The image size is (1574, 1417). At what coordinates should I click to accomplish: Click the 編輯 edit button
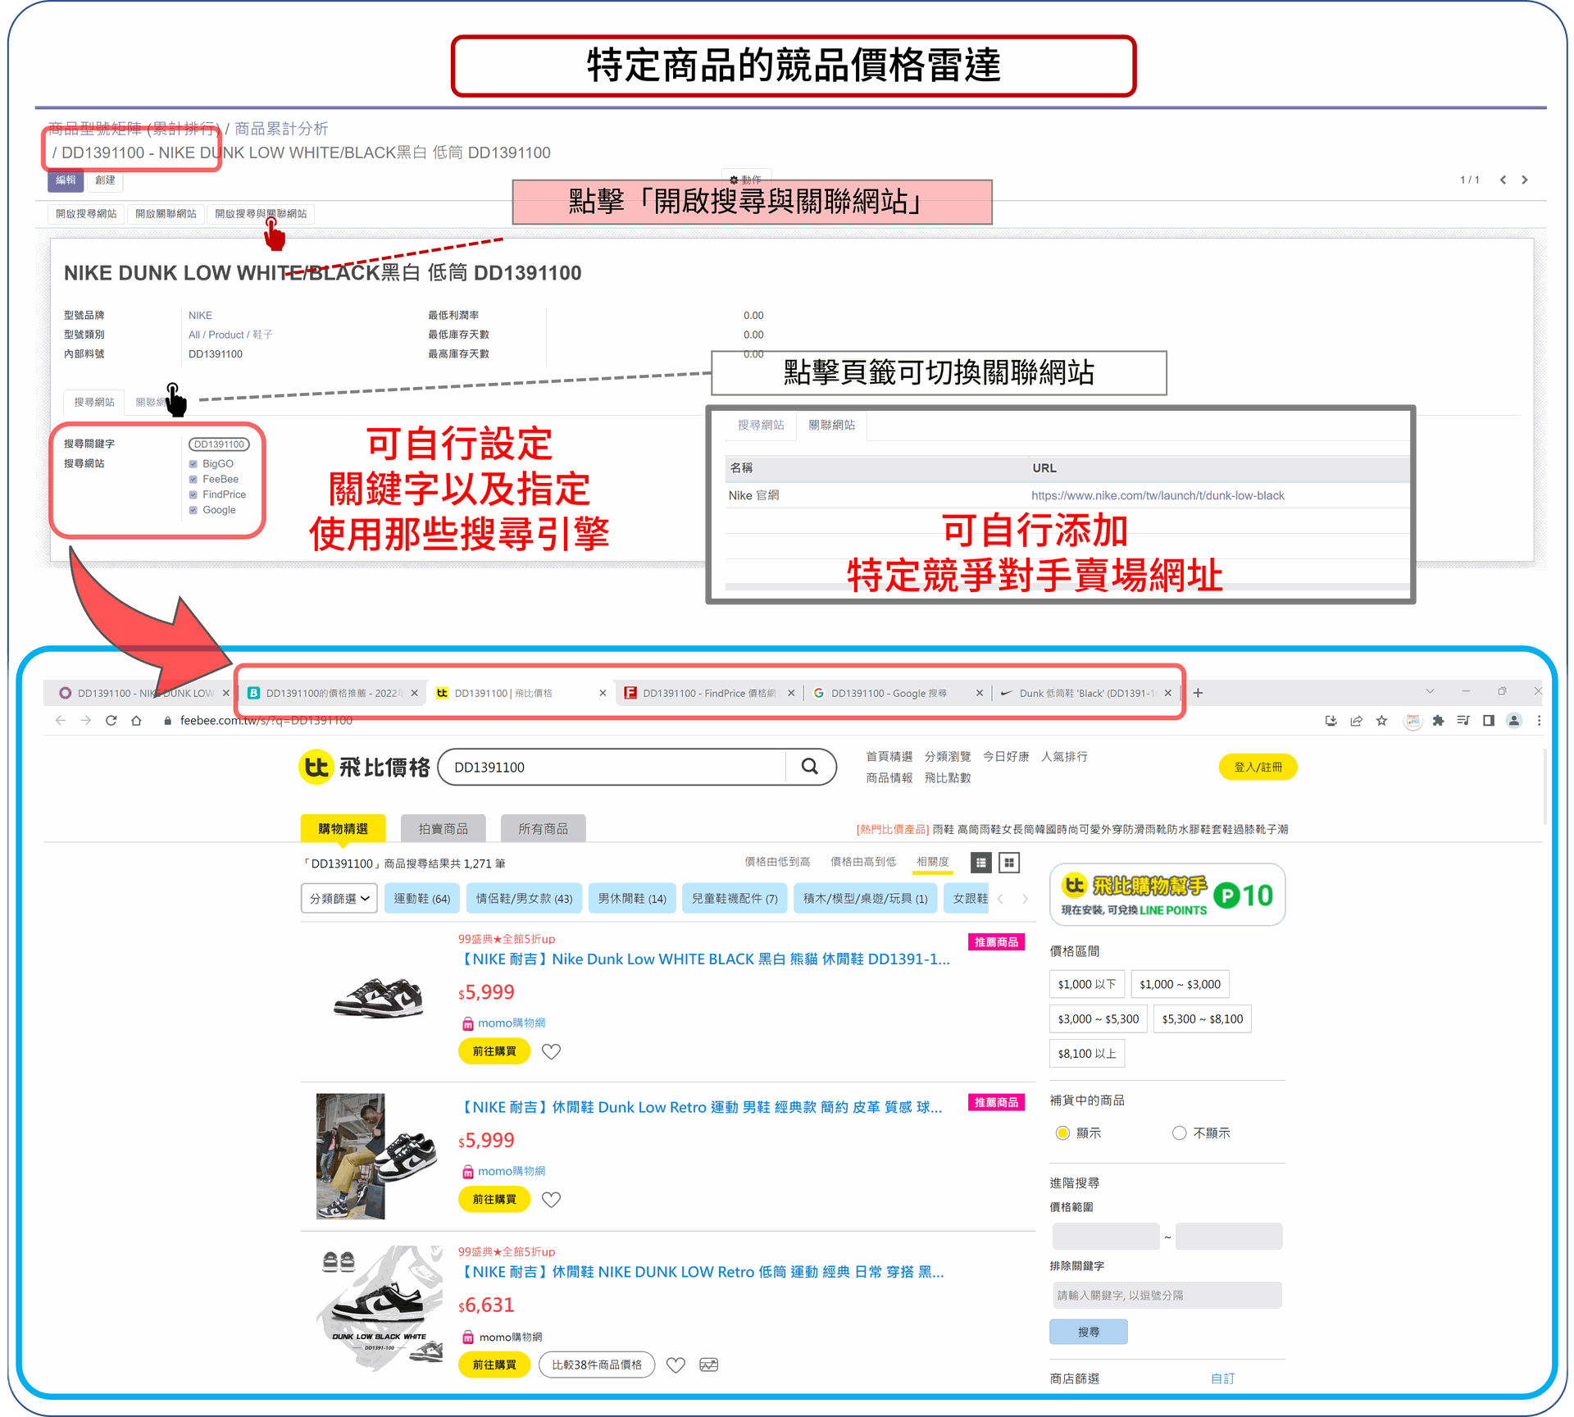(66, 180)
